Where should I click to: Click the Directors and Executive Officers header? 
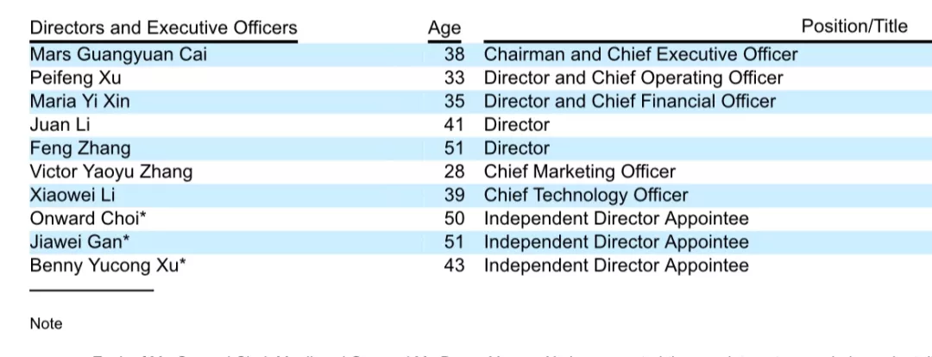click(x=163, y=28)
